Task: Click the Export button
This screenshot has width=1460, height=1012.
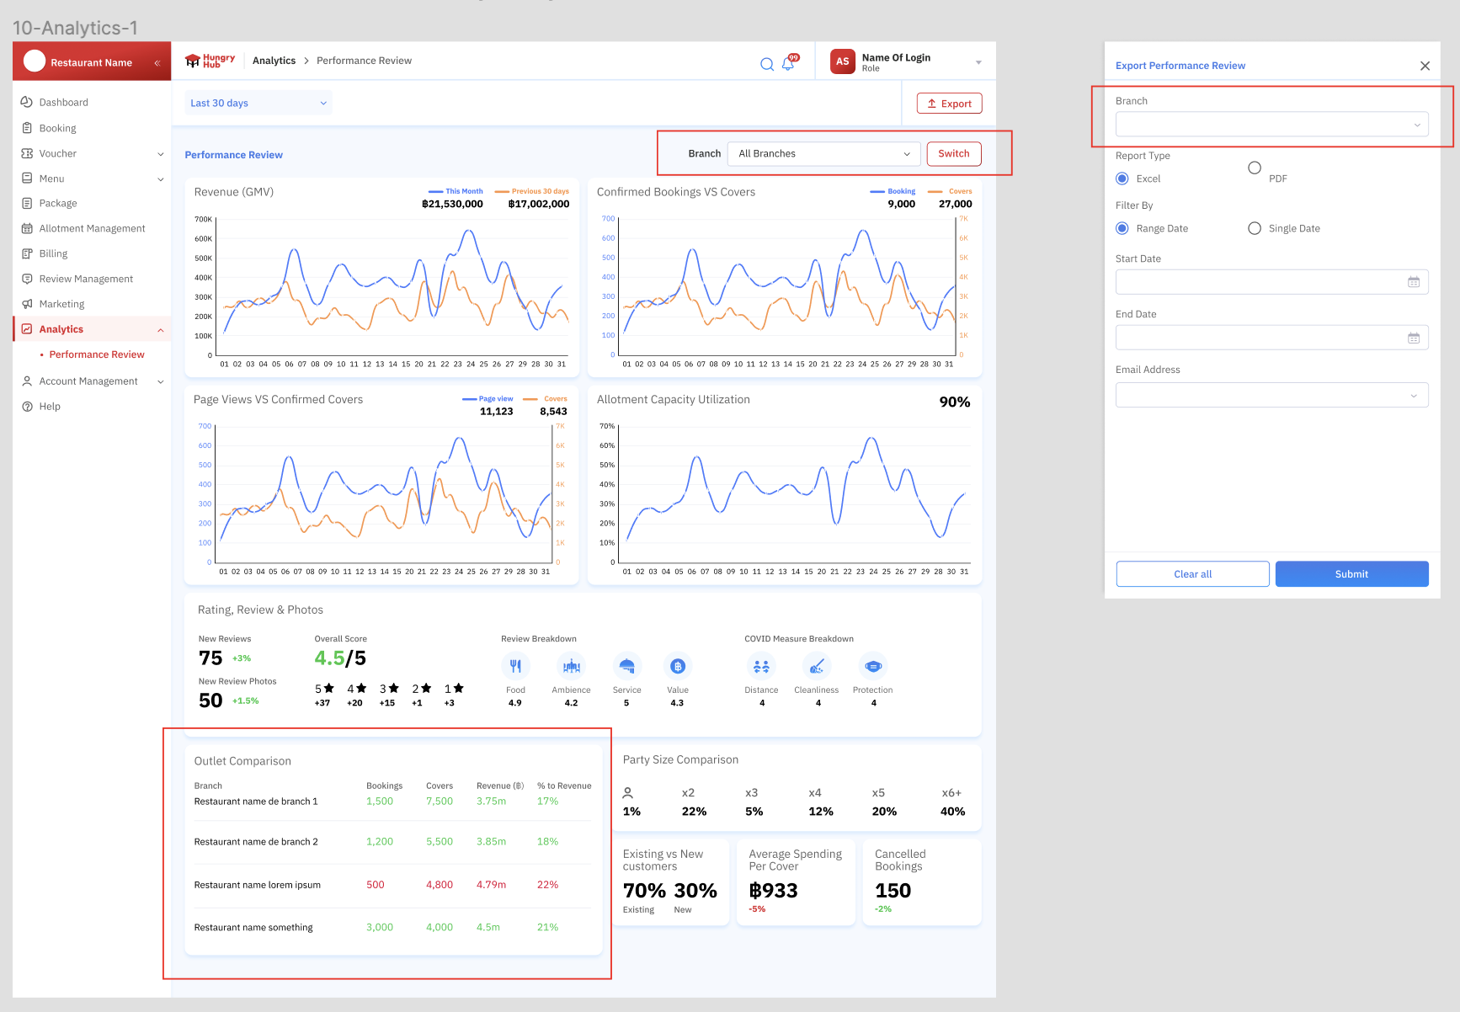Action: point(949,104)
